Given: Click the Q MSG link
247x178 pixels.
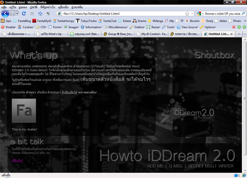Looking at the screenshot, I should click(x=176, y=166).
